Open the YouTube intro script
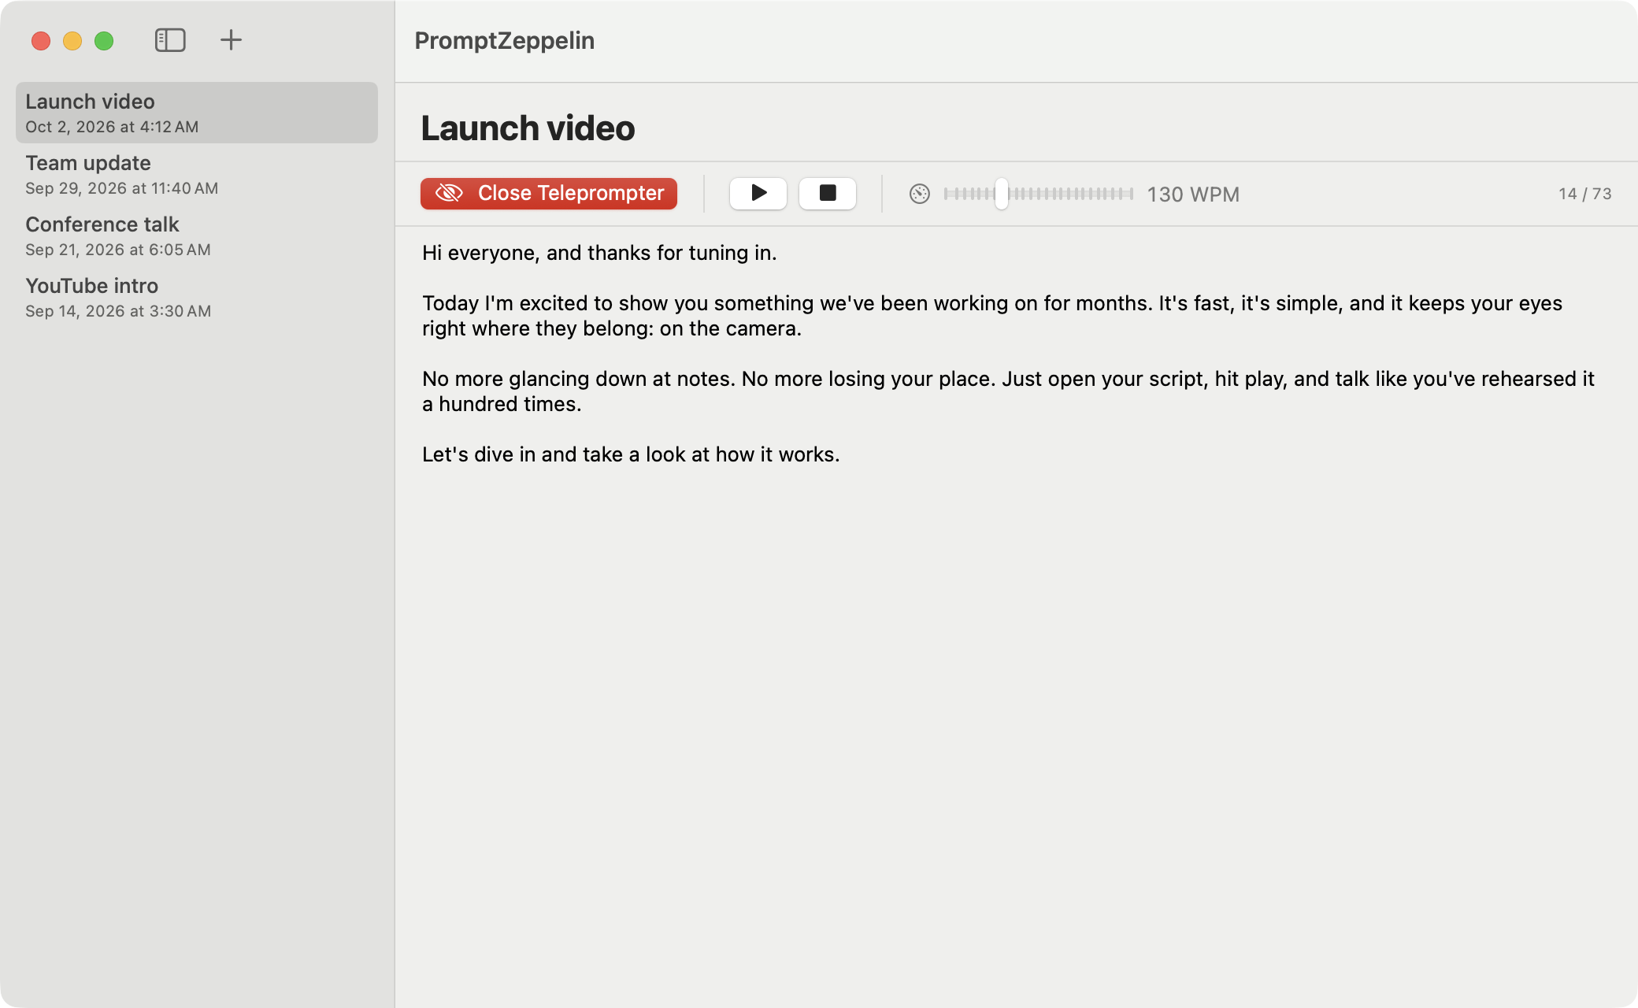Viewport: 1638px width, 1008px height. coord(197,297)
